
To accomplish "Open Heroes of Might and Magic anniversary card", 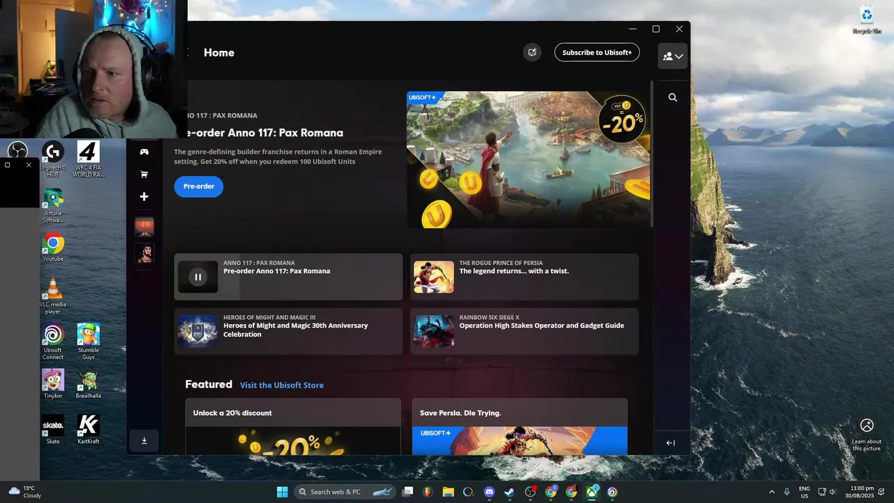I will click(x=288, y=331).
